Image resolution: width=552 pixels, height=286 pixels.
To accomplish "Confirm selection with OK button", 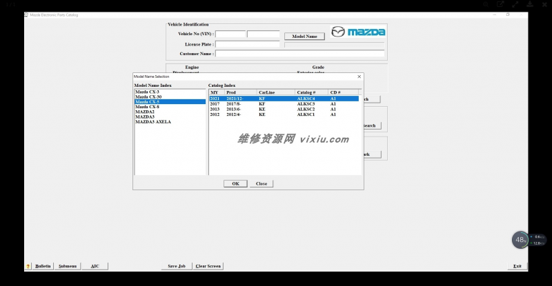I will click(235, 183).
